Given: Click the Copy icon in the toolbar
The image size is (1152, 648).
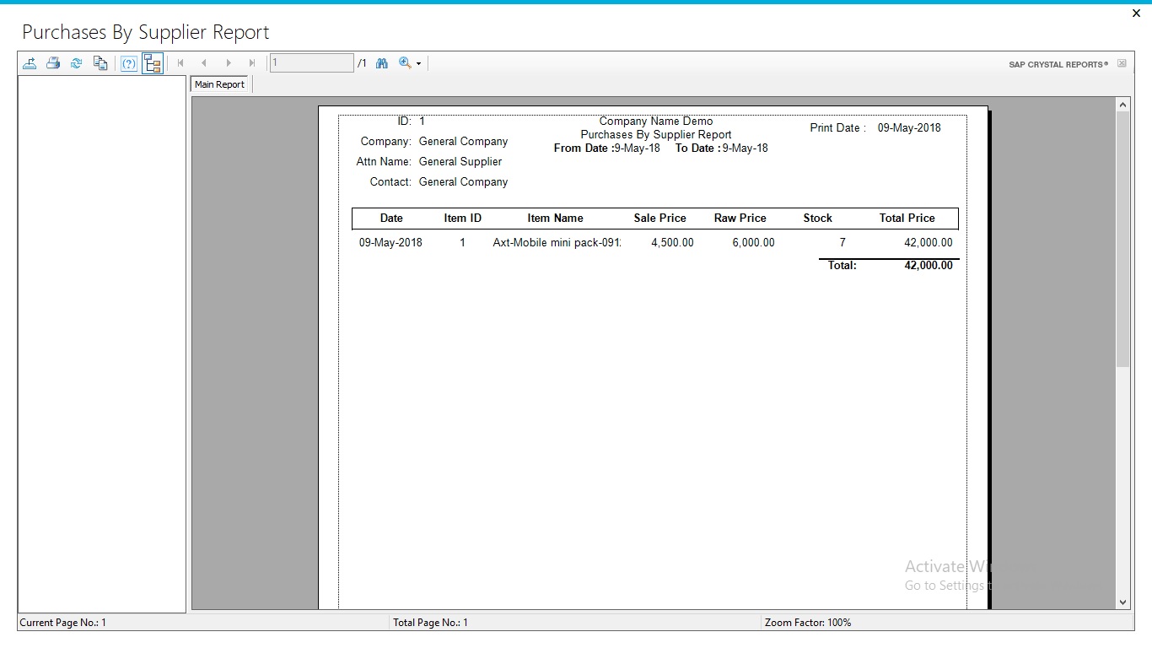Looking at the screenshot, I should 100,62.
